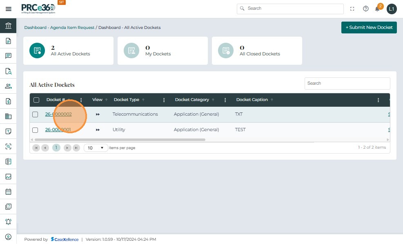Click the All Active Dockets search field
The image size is (403, 244).
coord(347,84)
